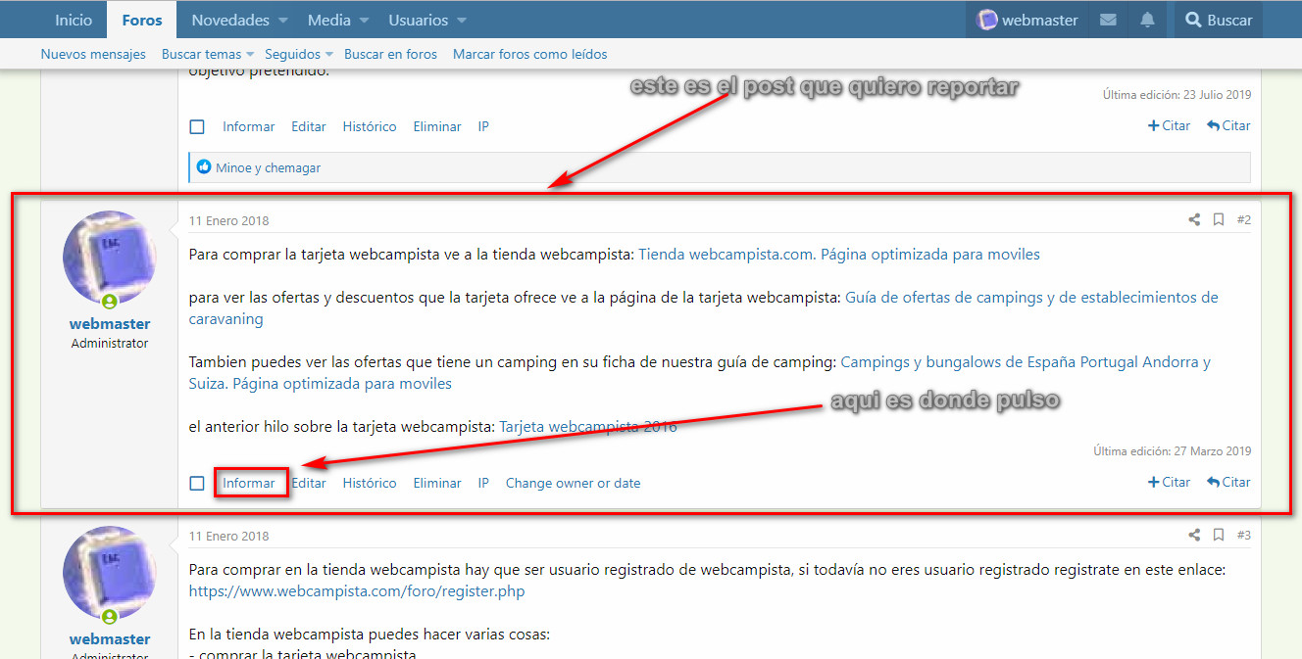Open the webmaster username on post #3
This screenshot has width=1302, height=659.
pos(110,639)
